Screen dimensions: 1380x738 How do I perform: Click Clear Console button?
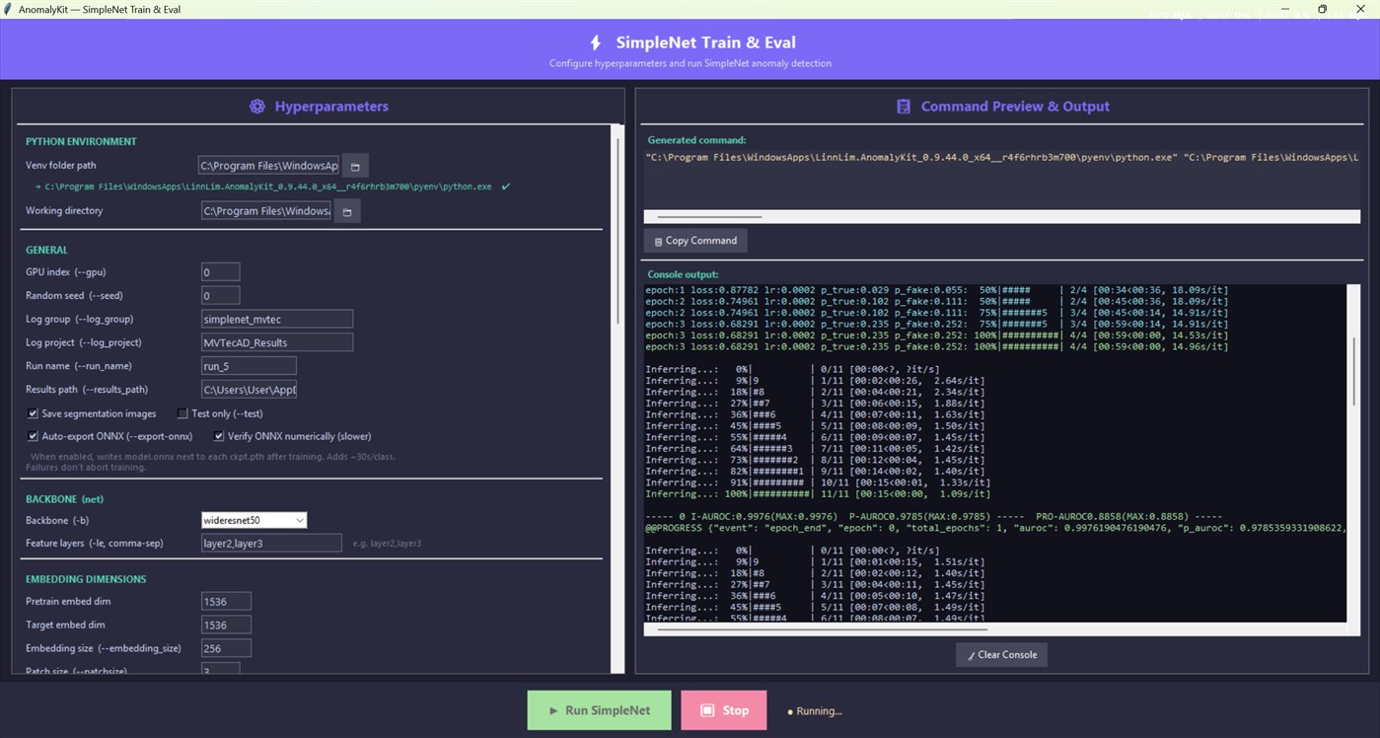pos(1001,655)
